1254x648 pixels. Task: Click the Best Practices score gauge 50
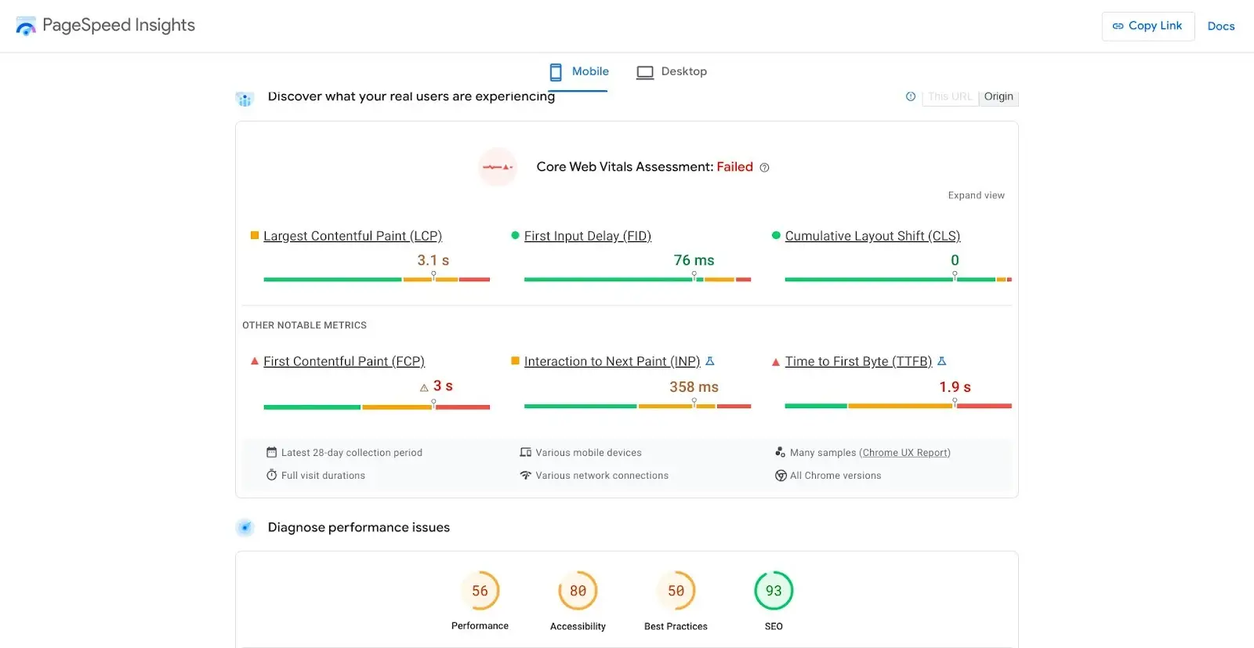[676, 591]
